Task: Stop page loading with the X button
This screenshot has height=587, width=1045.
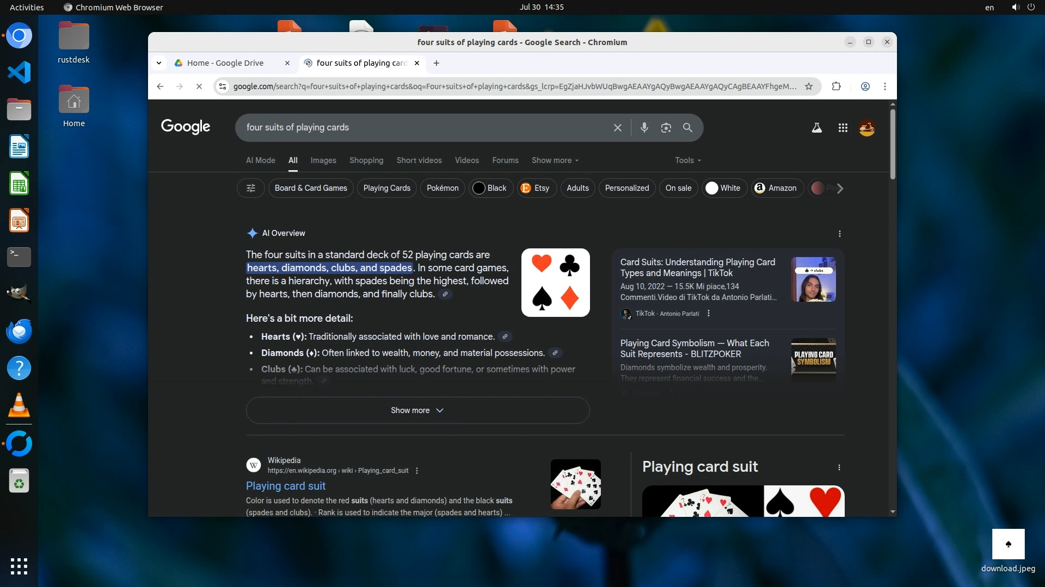Action: point(199,86)
